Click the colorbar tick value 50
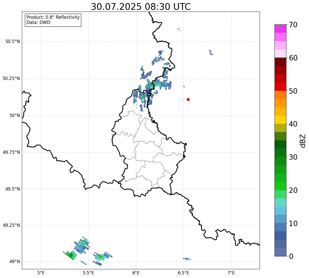This screenshot has width=309, height=278. tap(293, 91)
